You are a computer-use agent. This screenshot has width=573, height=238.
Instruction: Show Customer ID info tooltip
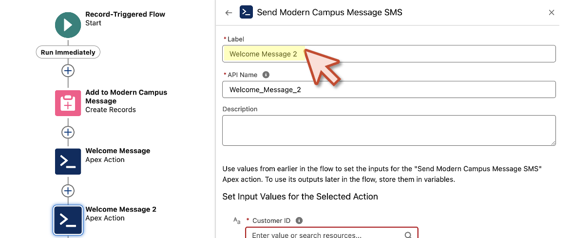299,220
